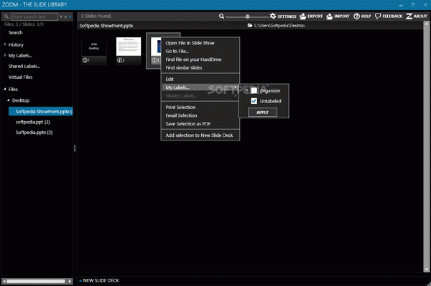This screenshot has height=286, width=431.
Task: Open the About Z logo icon
Action: (x=409, y=16)
